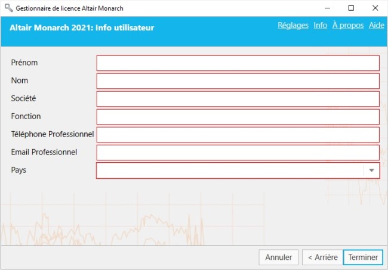Open the À propos link
This screenshot has width=388, height=270.
(347, 26)
